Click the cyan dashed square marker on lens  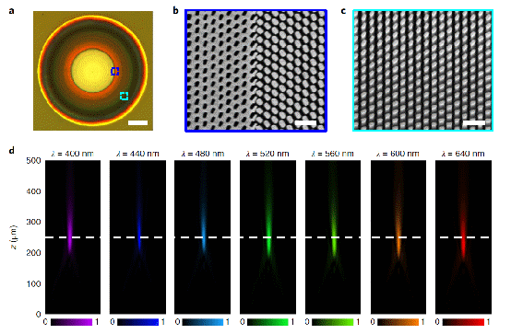click(124, 96)
